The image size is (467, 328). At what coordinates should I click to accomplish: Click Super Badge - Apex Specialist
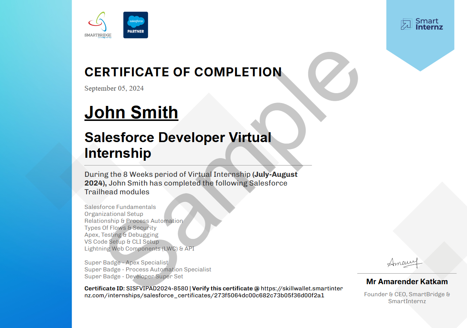point(126,263)
